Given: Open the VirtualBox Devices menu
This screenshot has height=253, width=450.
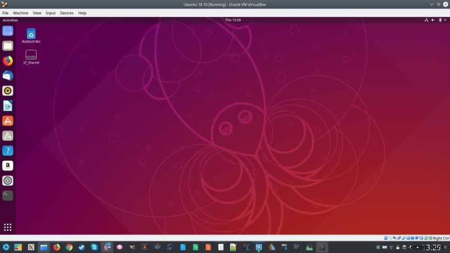Looking at the screenshot, I should coord(67,13).
